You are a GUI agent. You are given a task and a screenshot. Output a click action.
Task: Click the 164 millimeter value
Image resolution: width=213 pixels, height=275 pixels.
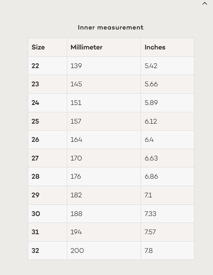tap(76, 140)
